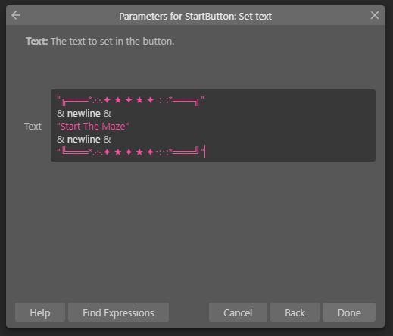393x336 pixels.
Task: Click the opening quote of top border string
Action: [58, 99]
